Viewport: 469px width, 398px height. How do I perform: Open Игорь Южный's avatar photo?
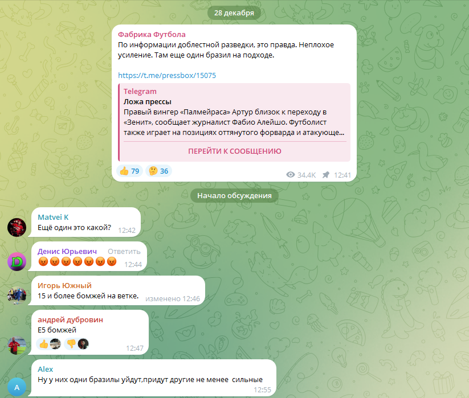[x=17, y=296]
